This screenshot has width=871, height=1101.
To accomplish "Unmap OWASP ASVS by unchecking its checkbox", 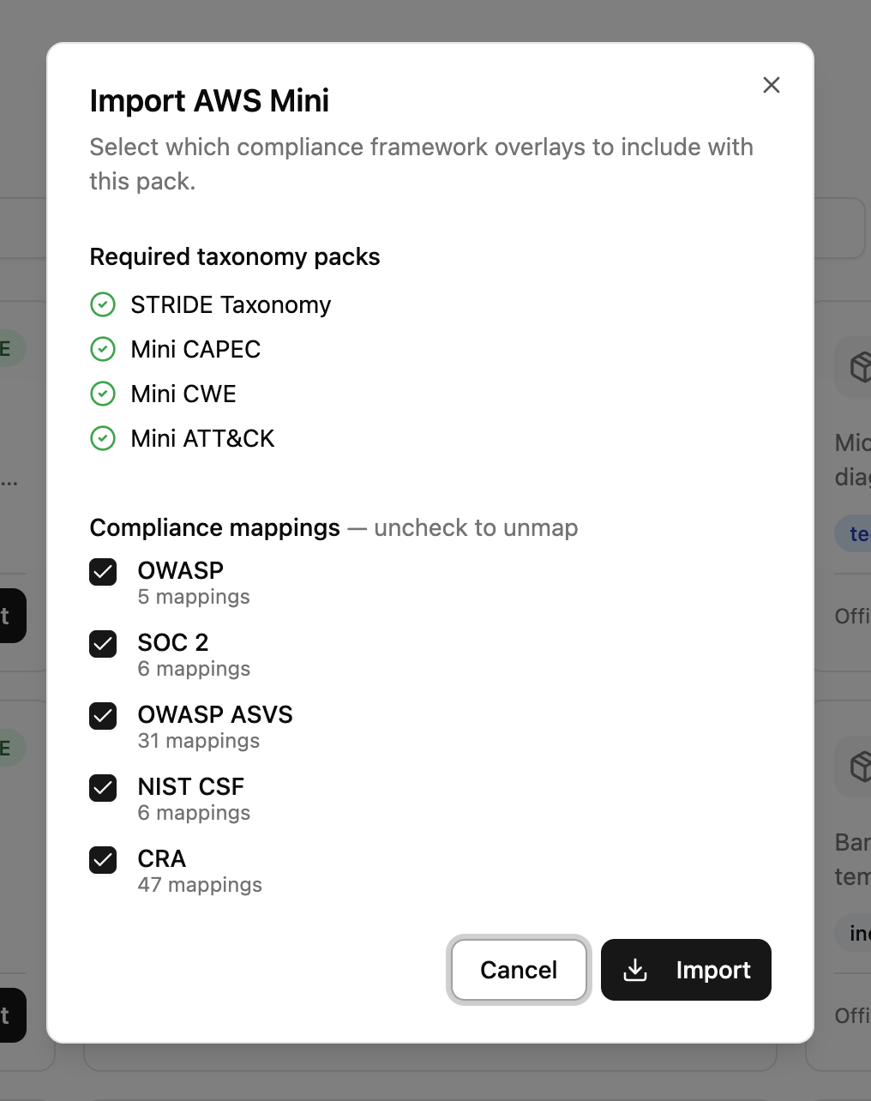I will [x=102, y=715].
